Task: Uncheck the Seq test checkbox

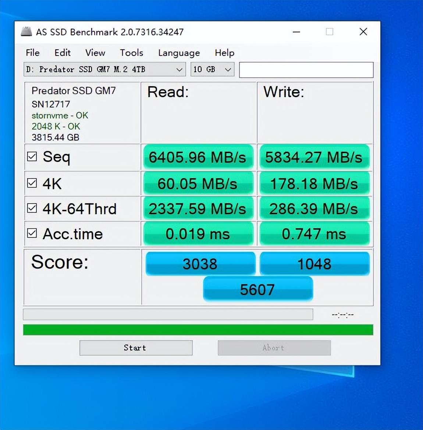Action: pyautogui.click(x=32, y=156)
